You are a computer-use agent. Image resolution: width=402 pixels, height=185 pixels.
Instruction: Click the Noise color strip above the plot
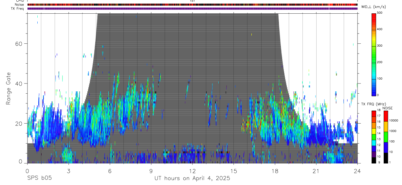click(192, 5)
